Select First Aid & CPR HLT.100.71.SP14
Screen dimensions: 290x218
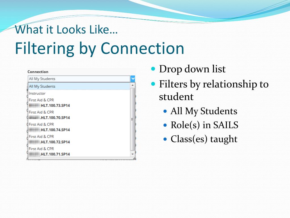pyautogui.click(x=79, y=152)
